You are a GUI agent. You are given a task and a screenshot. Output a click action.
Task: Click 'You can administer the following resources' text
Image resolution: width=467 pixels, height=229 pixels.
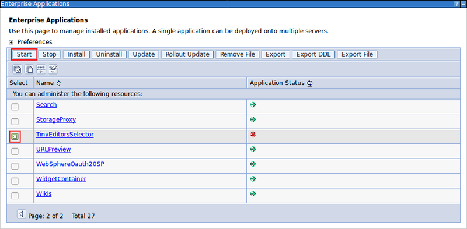78,94
